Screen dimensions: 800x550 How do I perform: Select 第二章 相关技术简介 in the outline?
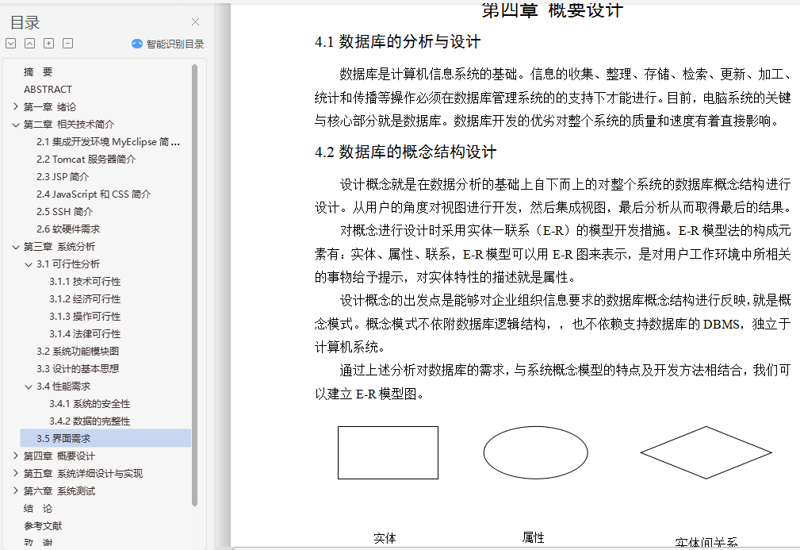click(69, 124)
